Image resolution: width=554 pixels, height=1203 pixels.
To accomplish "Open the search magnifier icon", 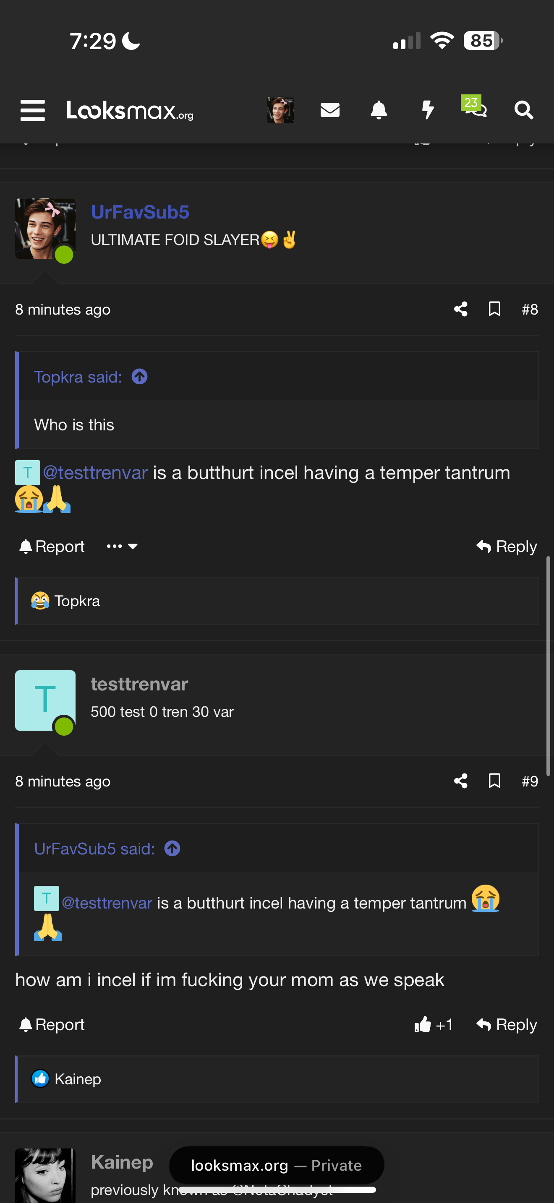I will 523,110.
